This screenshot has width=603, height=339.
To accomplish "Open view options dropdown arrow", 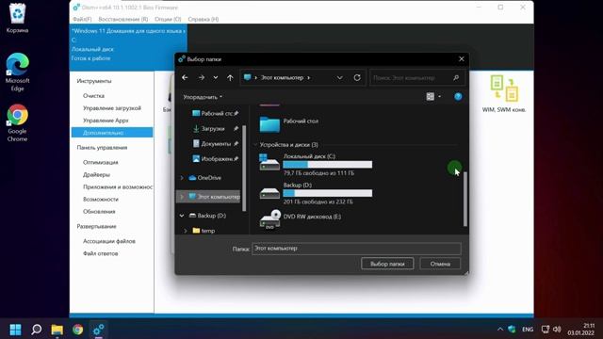I will [x=440, y=96].
